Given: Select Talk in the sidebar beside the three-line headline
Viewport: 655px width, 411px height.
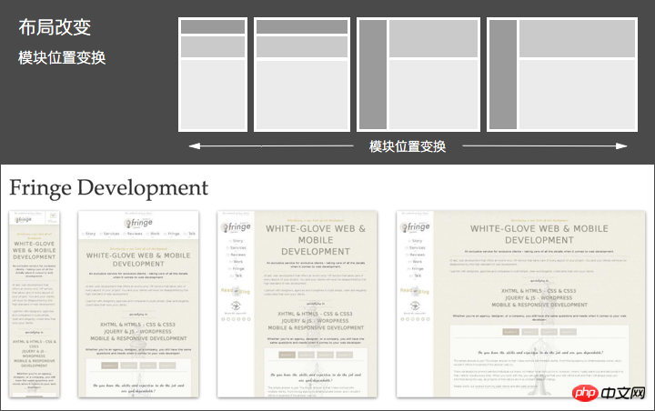Looking at the screenshot, I should 237,276.
